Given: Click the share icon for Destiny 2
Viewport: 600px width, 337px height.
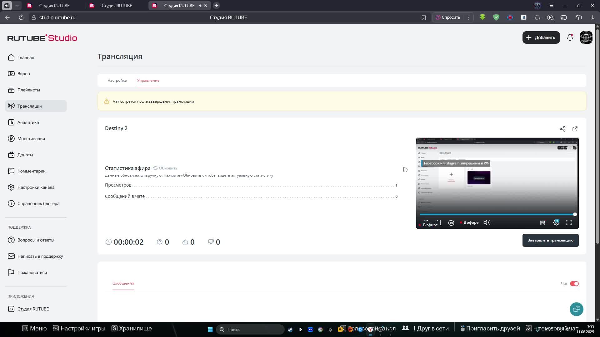Looking at the screenshot, I should [x=562, y=129].
